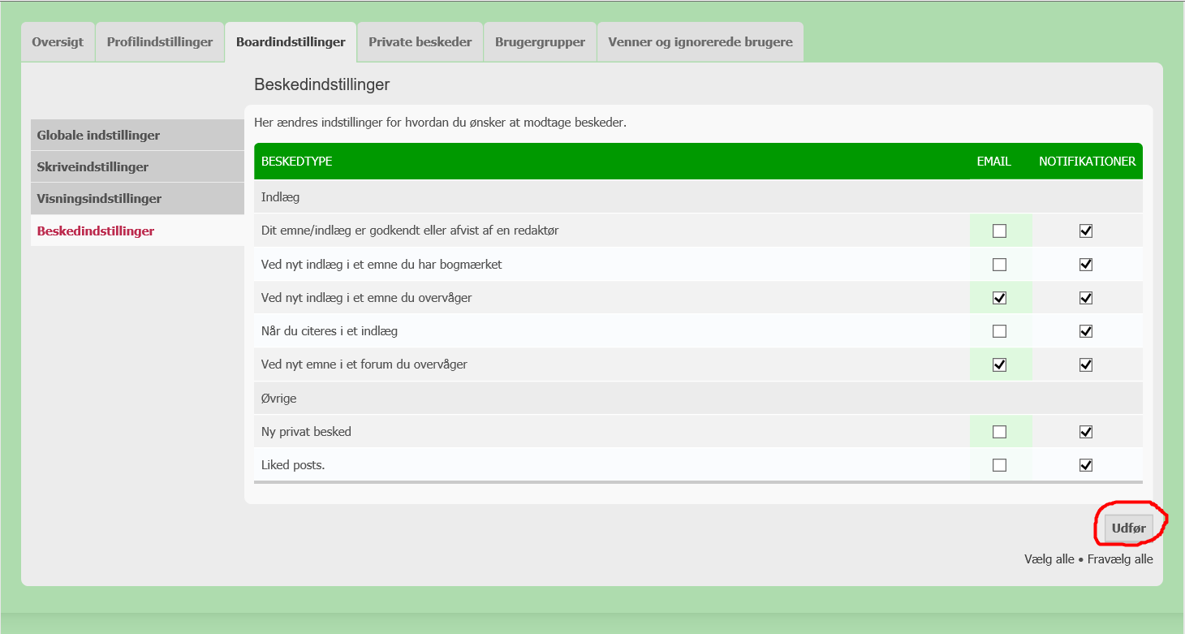This screenshot has height=634, width=1185.
Task: Open Venner og ignorerede brugere tab
Action: click(x=700, y=41)
